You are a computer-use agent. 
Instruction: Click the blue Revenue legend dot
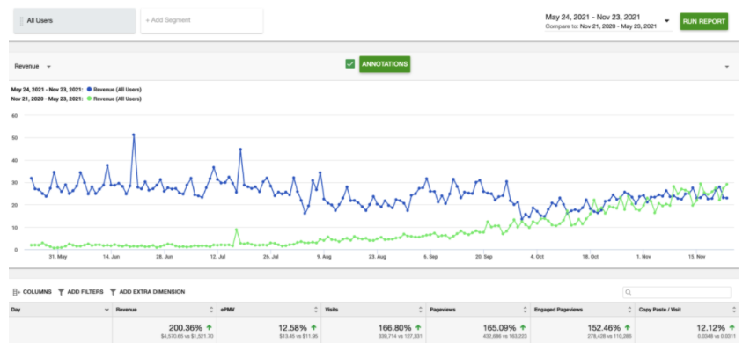coord(90,90)
